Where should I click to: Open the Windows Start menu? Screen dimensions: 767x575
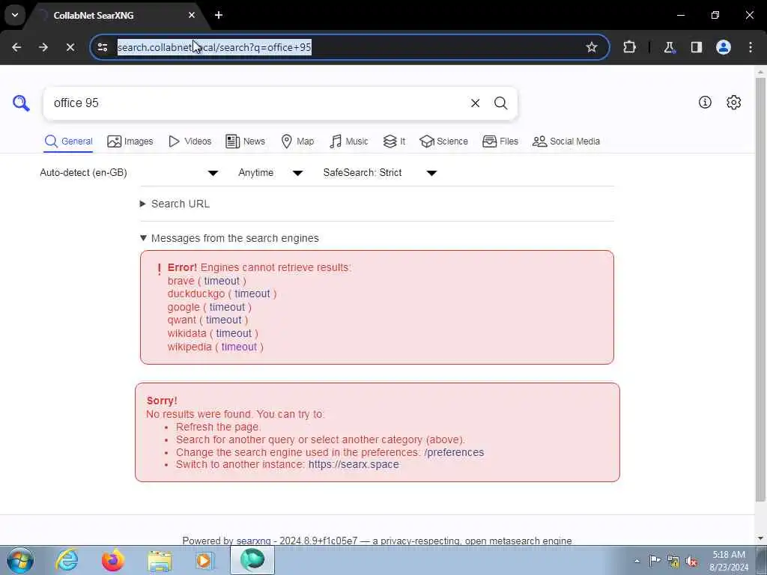[20, 560]
